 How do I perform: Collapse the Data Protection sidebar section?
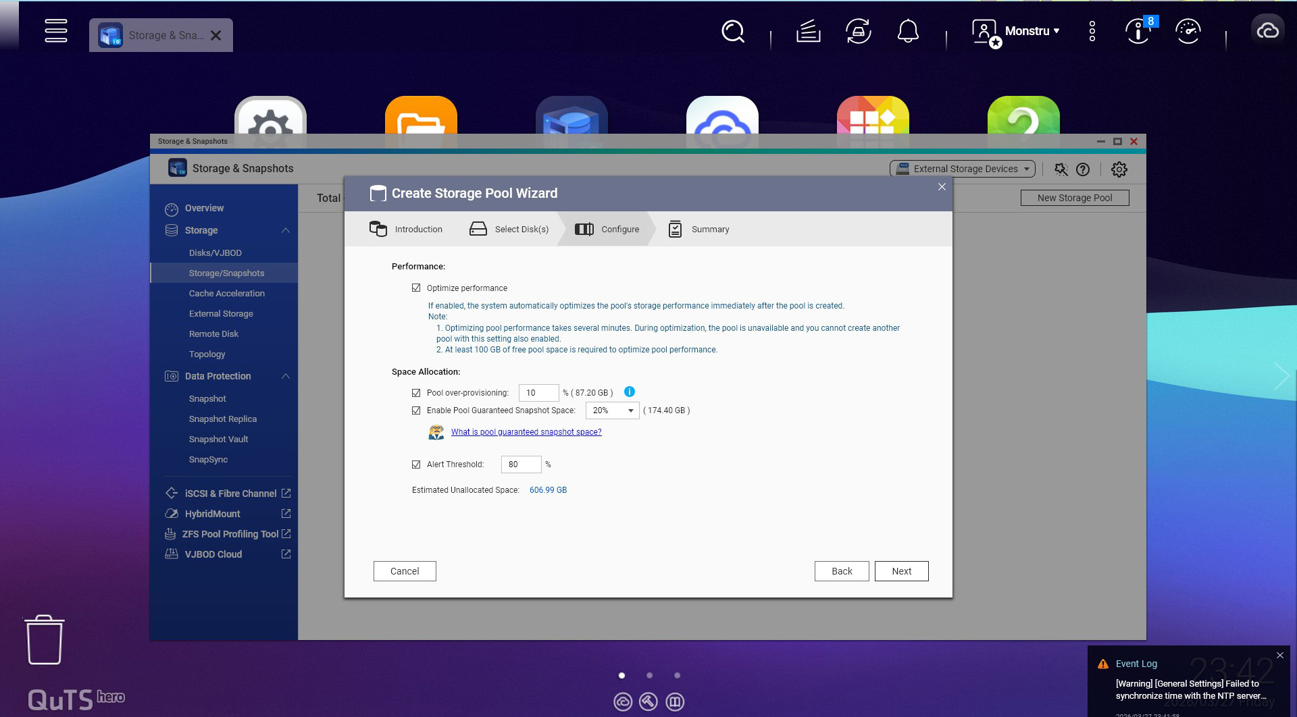pos(285,376)
